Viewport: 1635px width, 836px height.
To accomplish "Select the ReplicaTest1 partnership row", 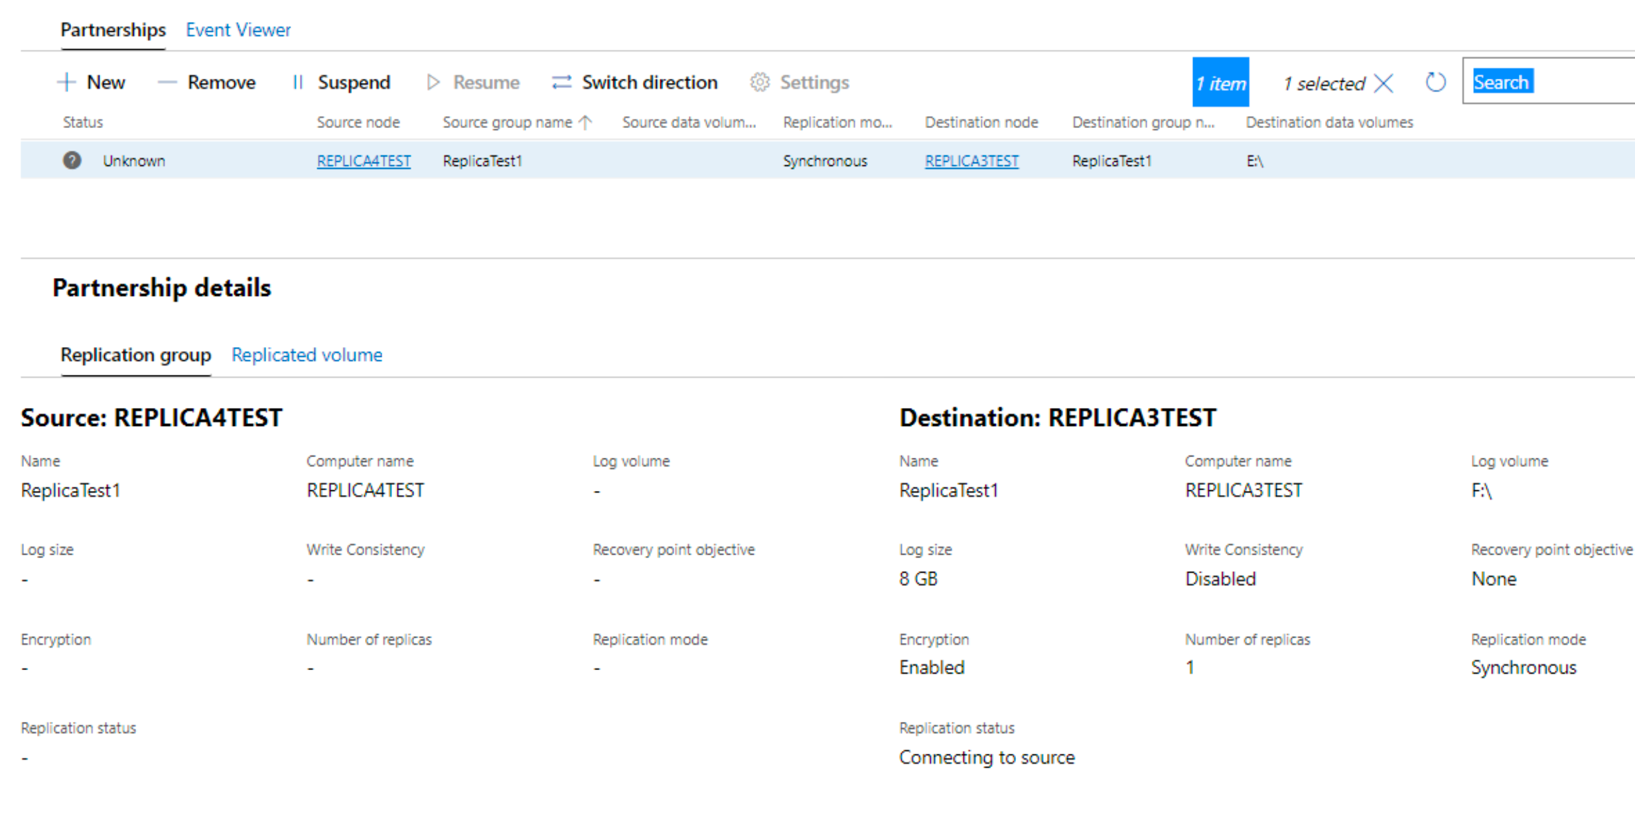I will pos(827,160).
